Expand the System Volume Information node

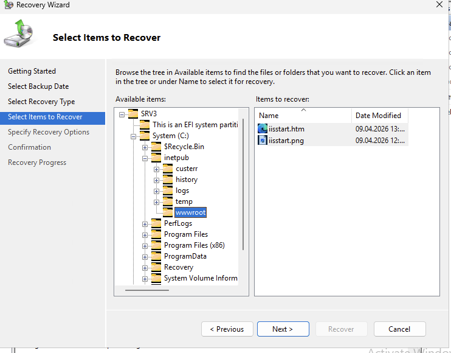coord(145,279)
